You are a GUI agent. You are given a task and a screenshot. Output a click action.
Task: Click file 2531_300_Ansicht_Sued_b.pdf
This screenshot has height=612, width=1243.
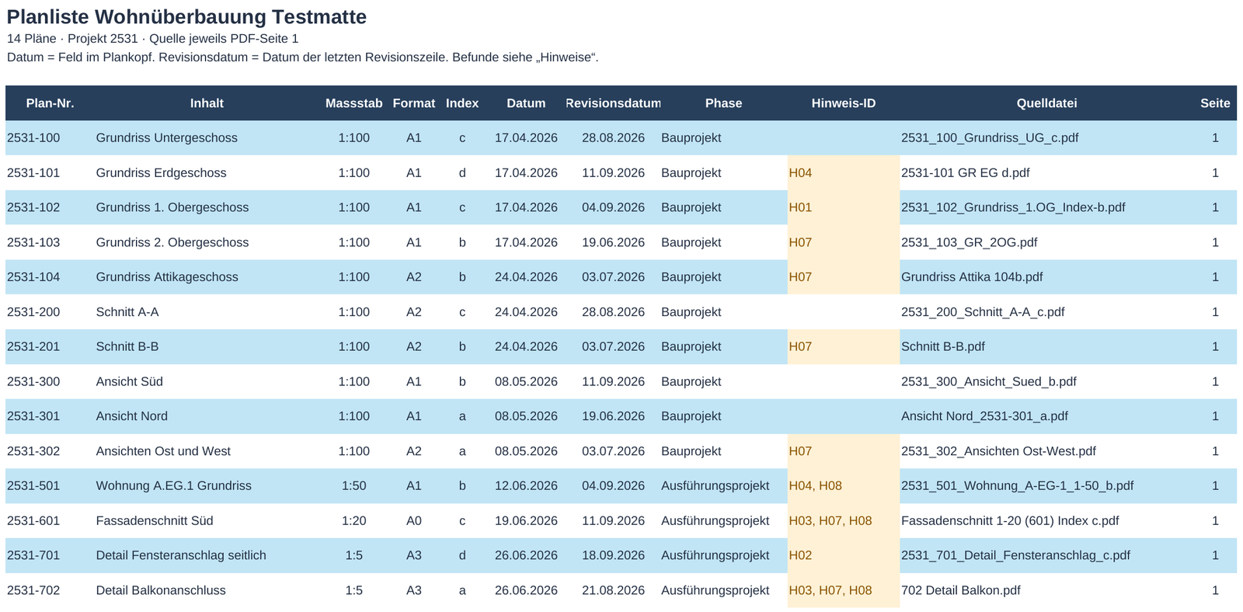coord(988,381)
